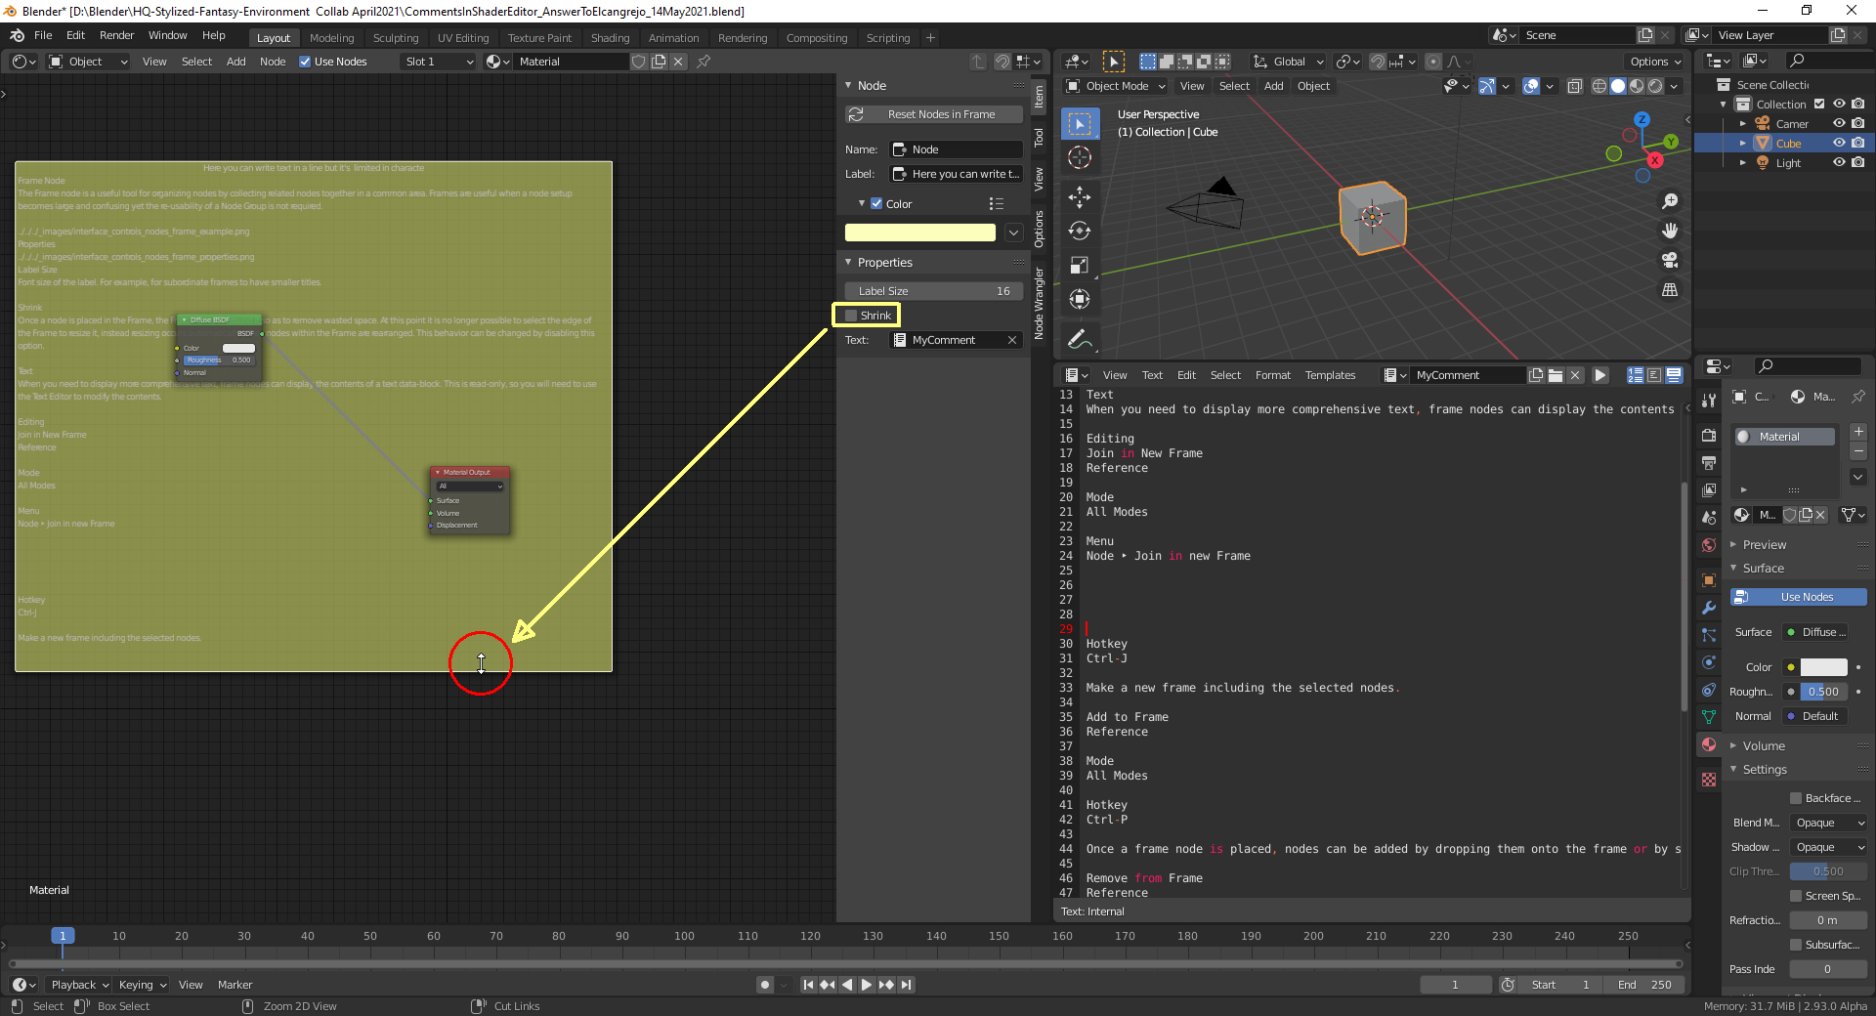The width and height of the screenshot is (1876, 1016).
Task: Toggle the Color checkbox in Node panel
Action: pyautogui.click(x=875, y=203)
